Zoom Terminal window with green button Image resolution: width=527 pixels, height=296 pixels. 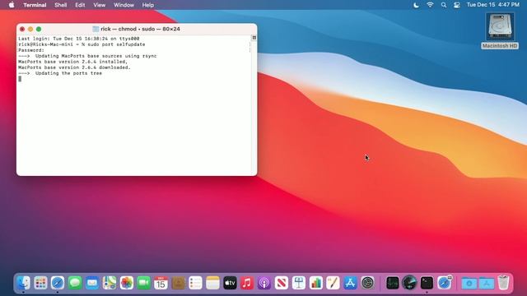[x=39, y=30]
